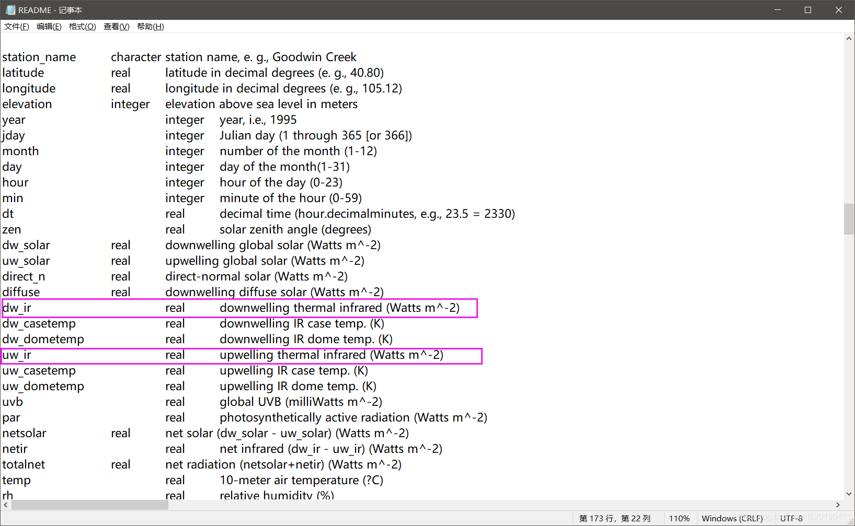
Task: Click the text 'Goodwin Creek'
Action: click(314, 57)
